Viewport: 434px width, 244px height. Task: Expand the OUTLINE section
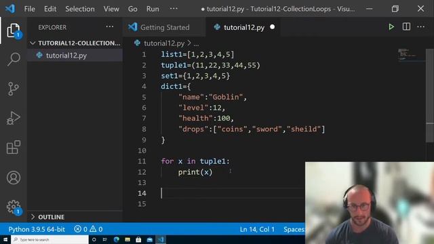point(75,217)
